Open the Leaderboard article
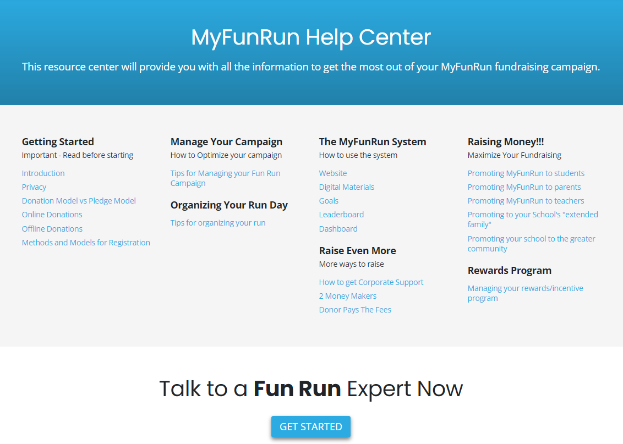The height and width of the screenshot is (444, 623). [341, 215]
